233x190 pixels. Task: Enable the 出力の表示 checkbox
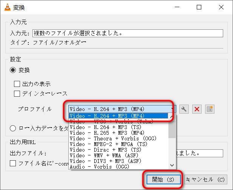click(x=17, y=84)
